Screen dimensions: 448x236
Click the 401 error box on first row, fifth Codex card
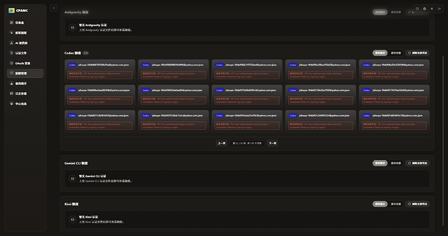tap(394, 75)
